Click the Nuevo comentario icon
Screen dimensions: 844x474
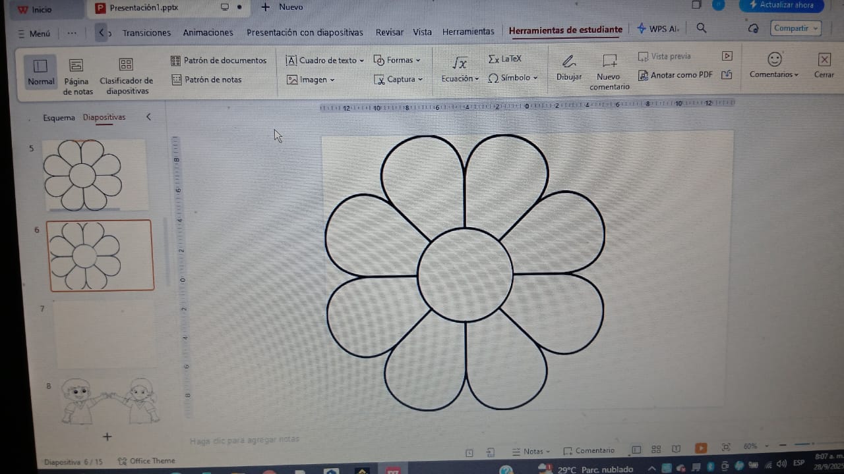609,66
